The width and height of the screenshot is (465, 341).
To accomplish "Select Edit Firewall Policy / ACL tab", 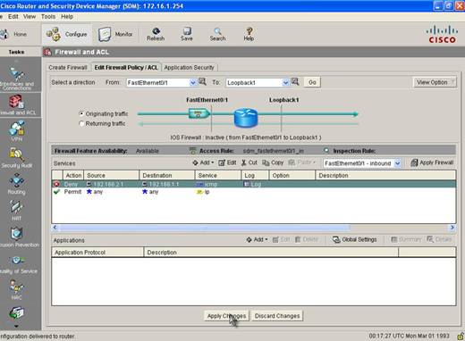I will [126, 68].
